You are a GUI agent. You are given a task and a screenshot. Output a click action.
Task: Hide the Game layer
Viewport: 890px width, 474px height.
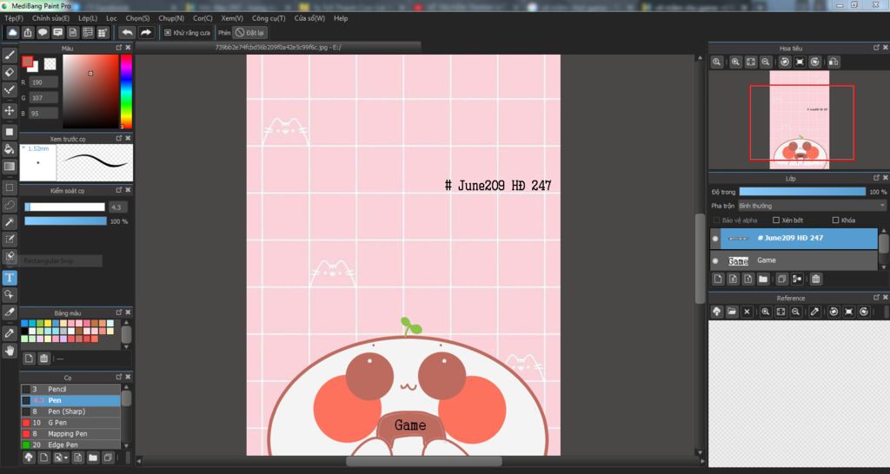click(715, 260)
